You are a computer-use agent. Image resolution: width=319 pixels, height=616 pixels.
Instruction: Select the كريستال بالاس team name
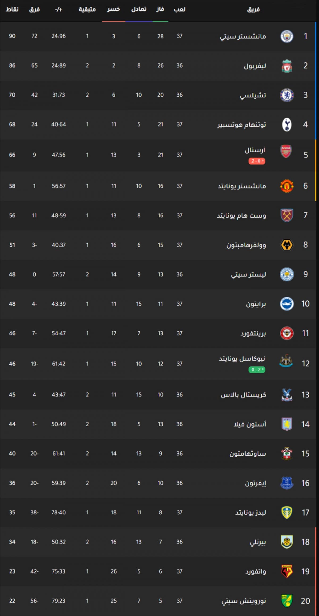coord(243,395)
